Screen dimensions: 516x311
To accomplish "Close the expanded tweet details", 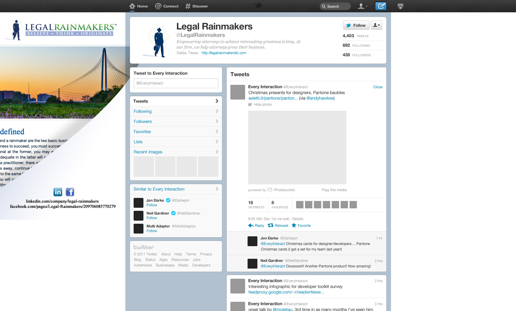I will coord(378,87).
